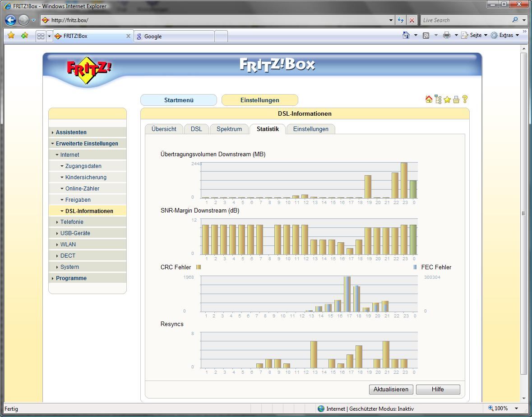Click the add to favorites icon
Screen dimensions: 532x417
[24, 35]
